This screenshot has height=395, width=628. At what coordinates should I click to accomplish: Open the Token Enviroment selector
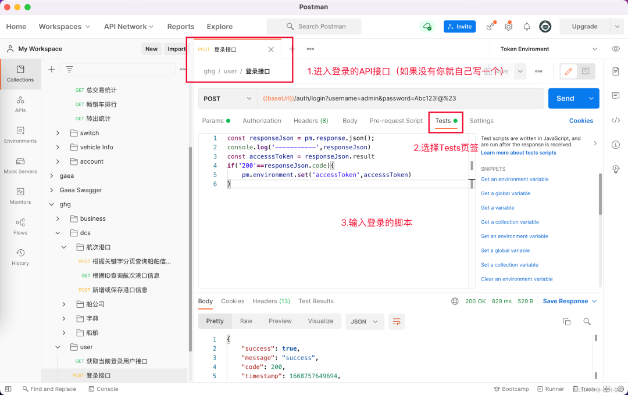548,49
